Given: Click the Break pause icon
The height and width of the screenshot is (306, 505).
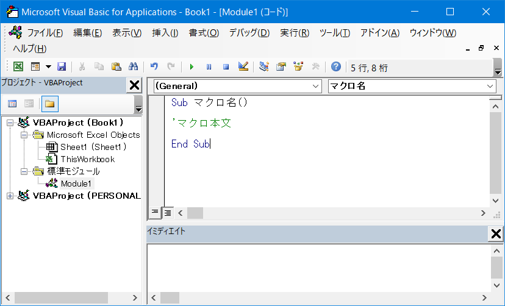Looking at the screenshot, I should pos(209,66).
